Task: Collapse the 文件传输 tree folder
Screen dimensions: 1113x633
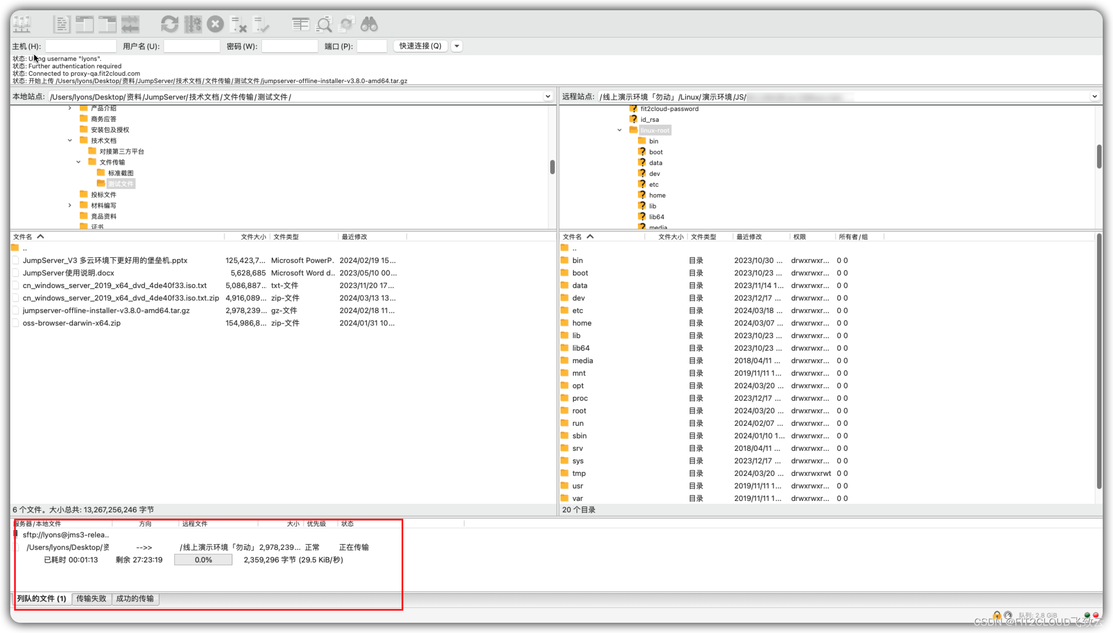Action: point(79,162)
